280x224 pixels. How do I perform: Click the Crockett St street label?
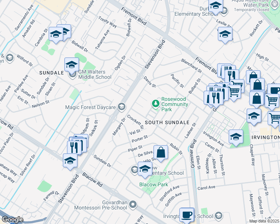136,122
